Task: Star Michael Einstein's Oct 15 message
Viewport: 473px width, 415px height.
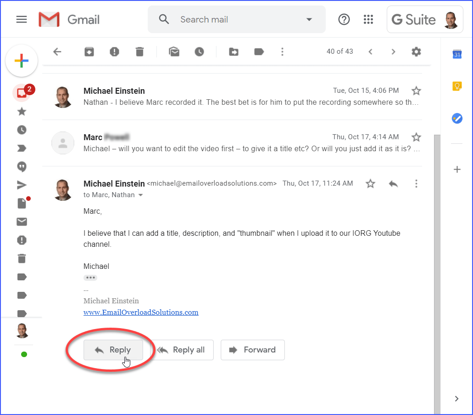Action: click(x=416, y=91)
